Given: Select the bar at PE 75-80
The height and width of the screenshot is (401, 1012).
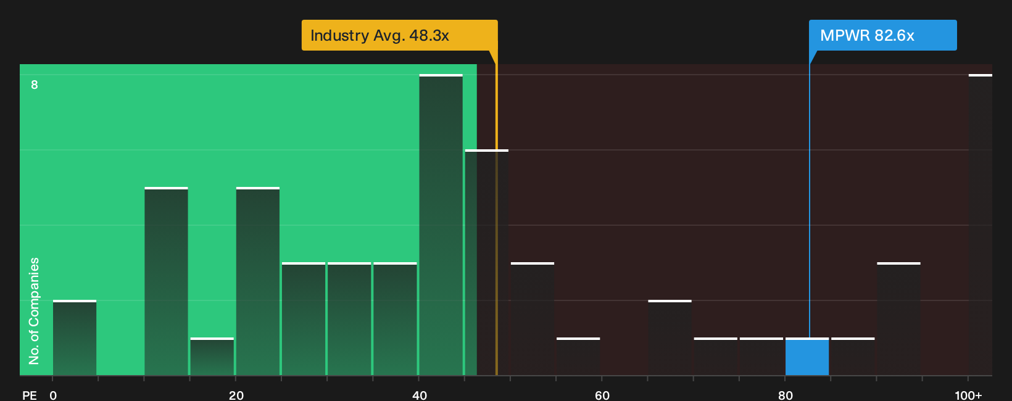Looking at the screenshot, I should pyautogui.click(x=761, y=357).
